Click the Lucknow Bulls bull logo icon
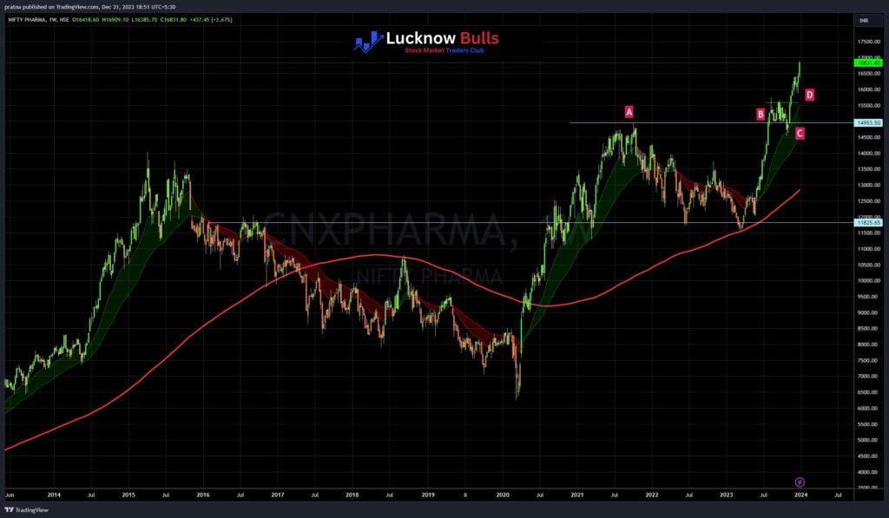This screenshot has width=889, height=518. [370, 41]
